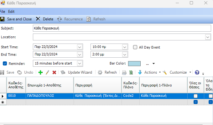Viewport: 213px width, 125px height.
Task: Open the Start Time 10:00 πμ dropdown
Action: point(125,47)
